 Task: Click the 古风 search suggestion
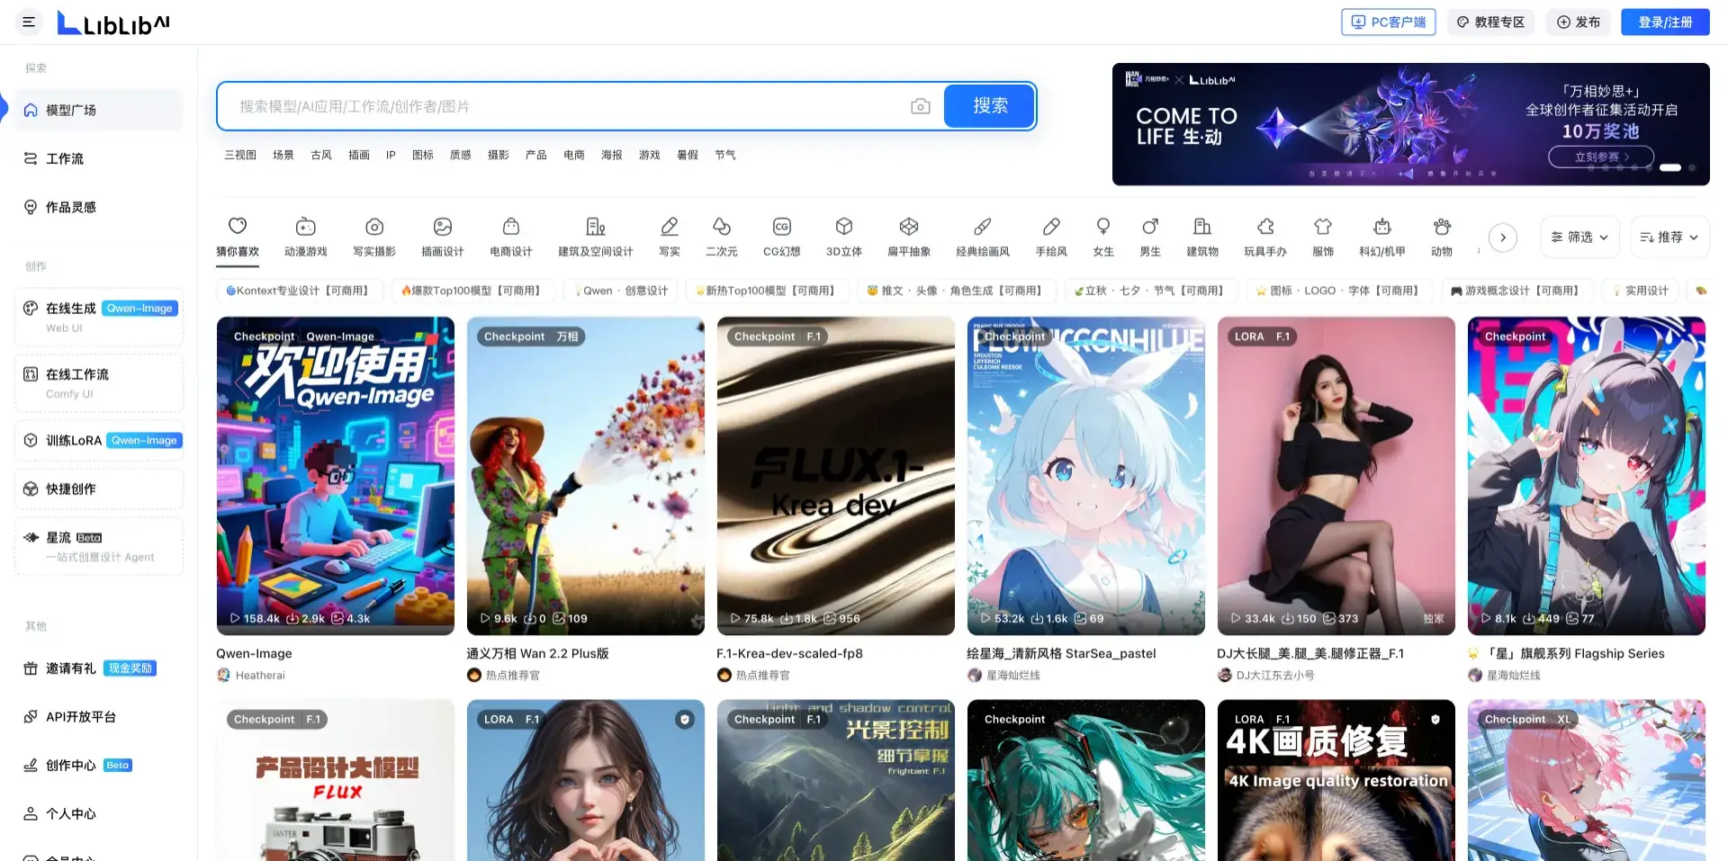coord(321,155)
